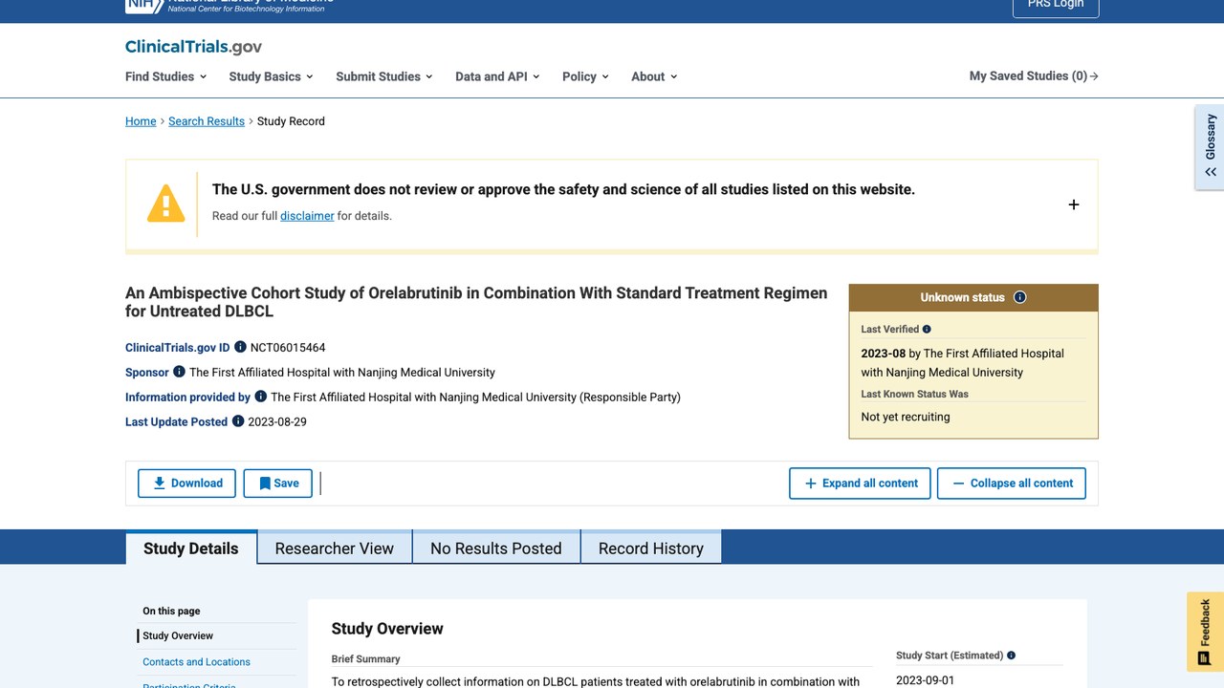The height and width of the screenshot is (688, 1224).
Task: Open My Saved Studies link
Action: (x=1034, y=76)
